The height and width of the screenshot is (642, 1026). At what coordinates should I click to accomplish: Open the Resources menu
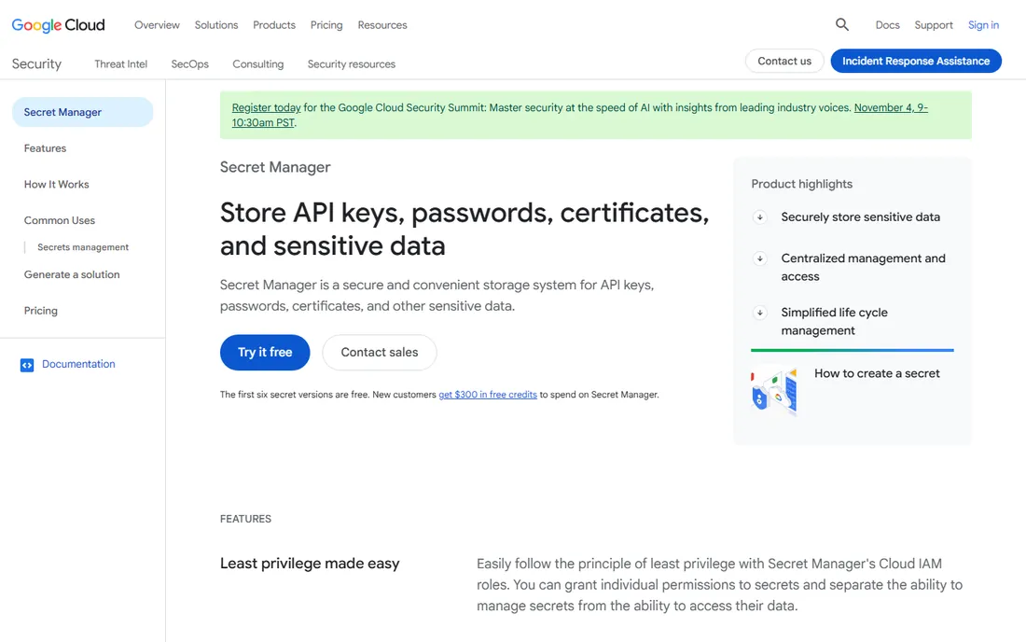[382, 25]
